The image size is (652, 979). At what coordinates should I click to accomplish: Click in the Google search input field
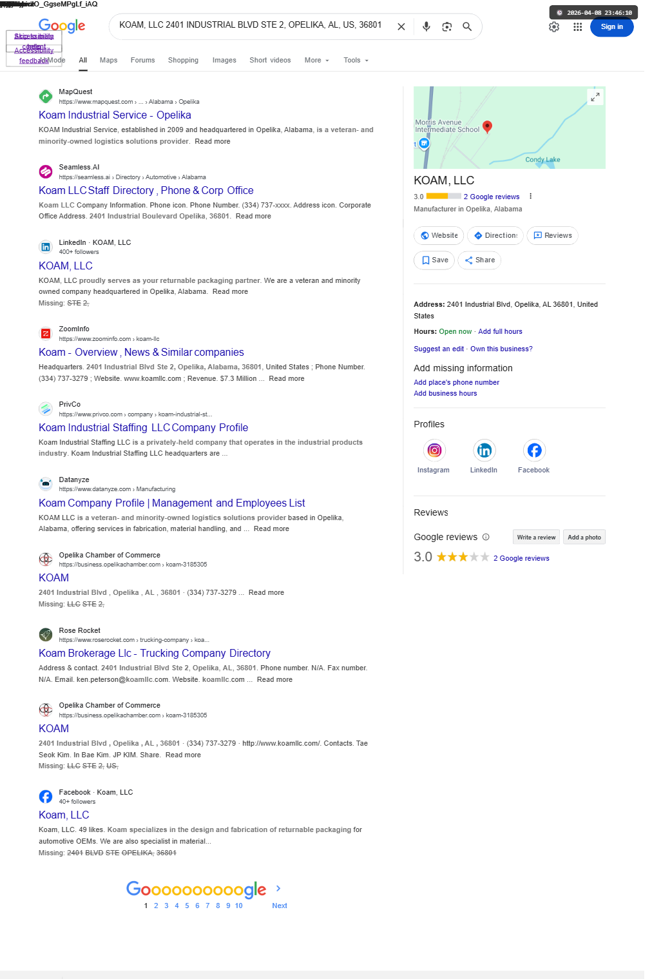tap(251, 25)
